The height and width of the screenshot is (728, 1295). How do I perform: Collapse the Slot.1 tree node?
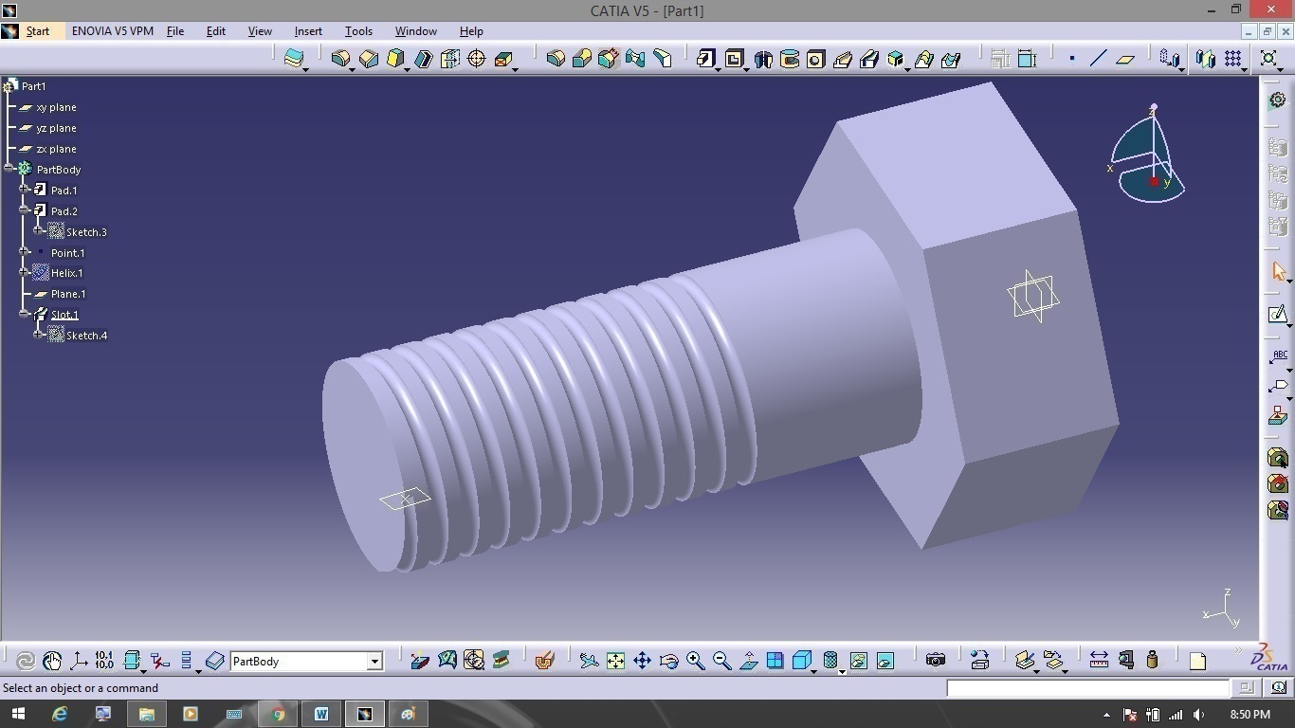pyautogui.click(x=25, y=314)
